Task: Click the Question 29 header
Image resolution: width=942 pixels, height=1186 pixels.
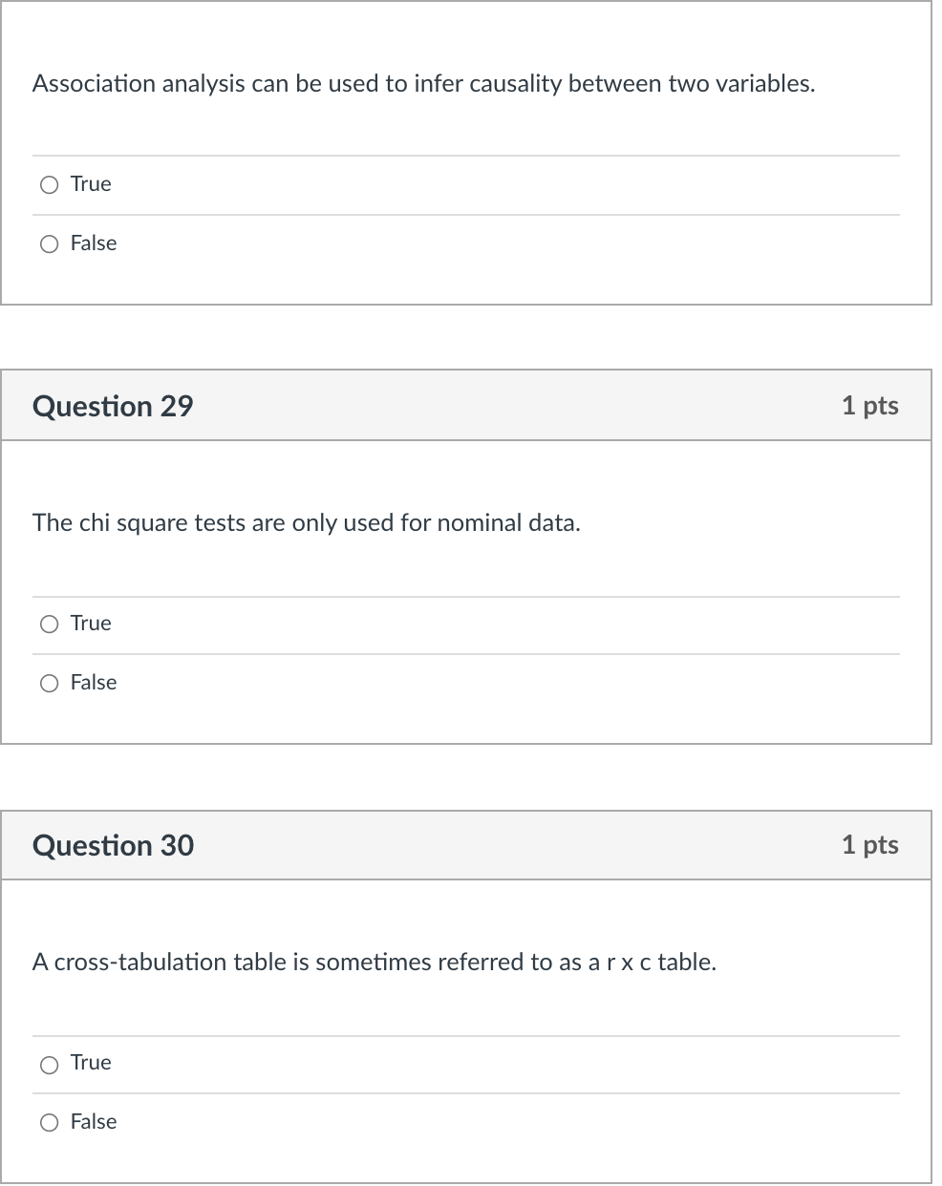Action: pyautogui.click(x=114, y=406)
